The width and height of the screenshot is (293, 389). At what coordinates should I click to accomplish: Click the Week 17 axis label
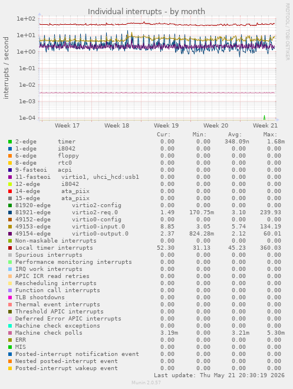(67, 126)
